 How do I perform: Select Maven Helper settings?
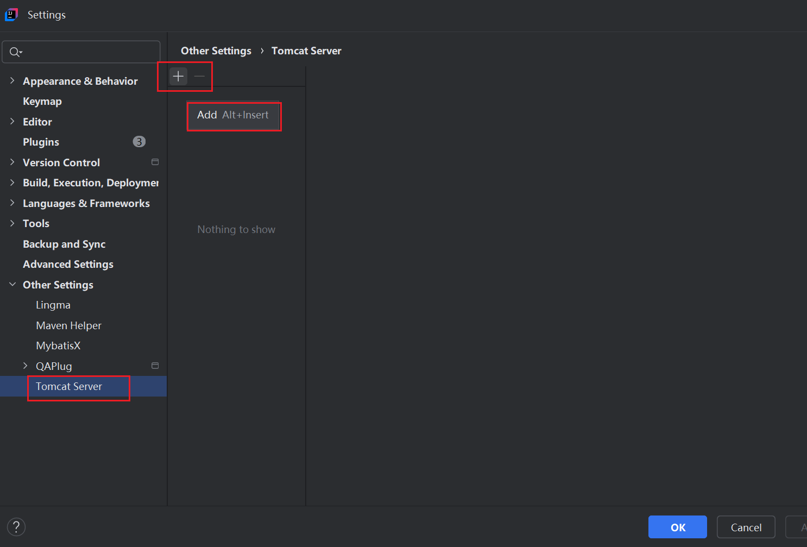[68, 325]
